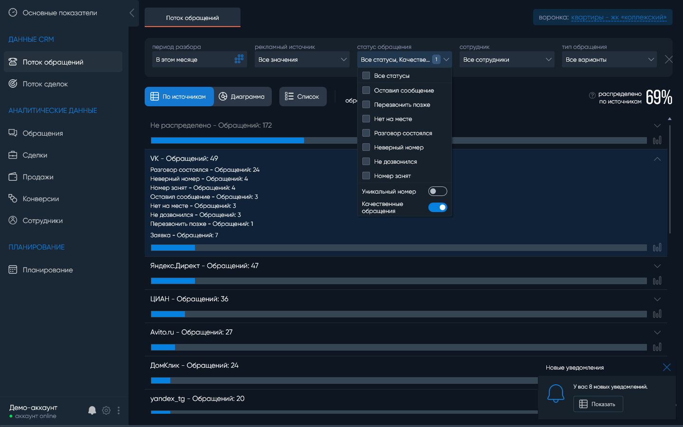Open notifications bell in account footer

coord(92,410)
